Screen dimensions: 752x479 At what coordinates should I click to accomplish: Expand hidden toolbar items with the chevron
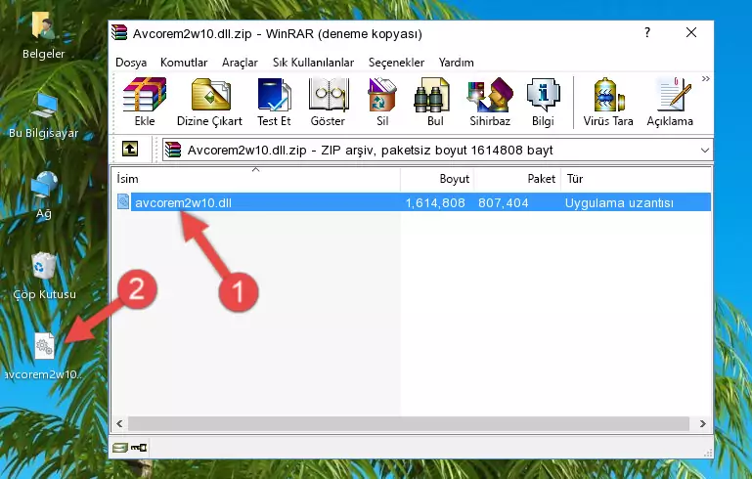click(x=705, y=78)
